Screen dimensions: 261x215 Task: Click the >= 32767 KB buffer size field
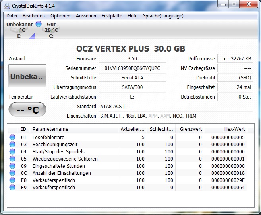(x=235, y=59)
